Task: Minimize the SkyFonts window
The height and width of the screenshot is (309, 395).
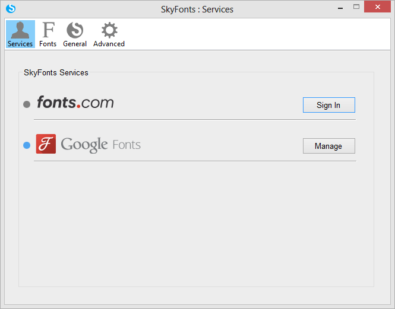Action: point(340,8)
